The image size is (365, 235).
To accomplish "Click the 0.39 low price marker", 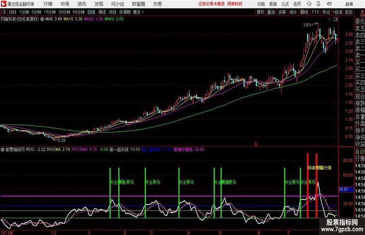I will (x=61, y=140).
